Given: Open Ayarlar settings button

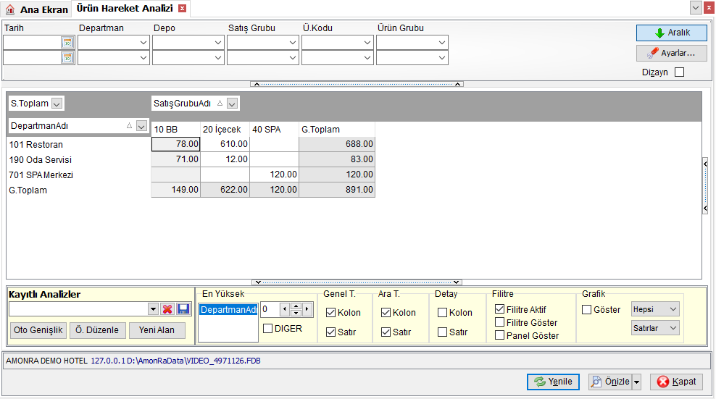Looking at the screenshot, I should pyautogui.click(x=672, y=53).
